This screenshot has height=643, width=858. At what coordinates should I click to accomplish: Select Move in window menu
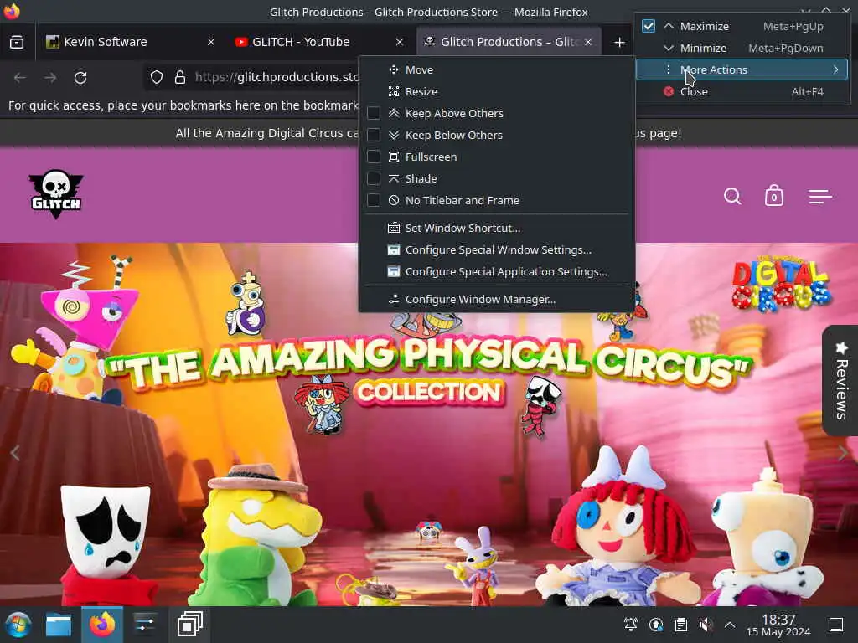coord(497,69)
